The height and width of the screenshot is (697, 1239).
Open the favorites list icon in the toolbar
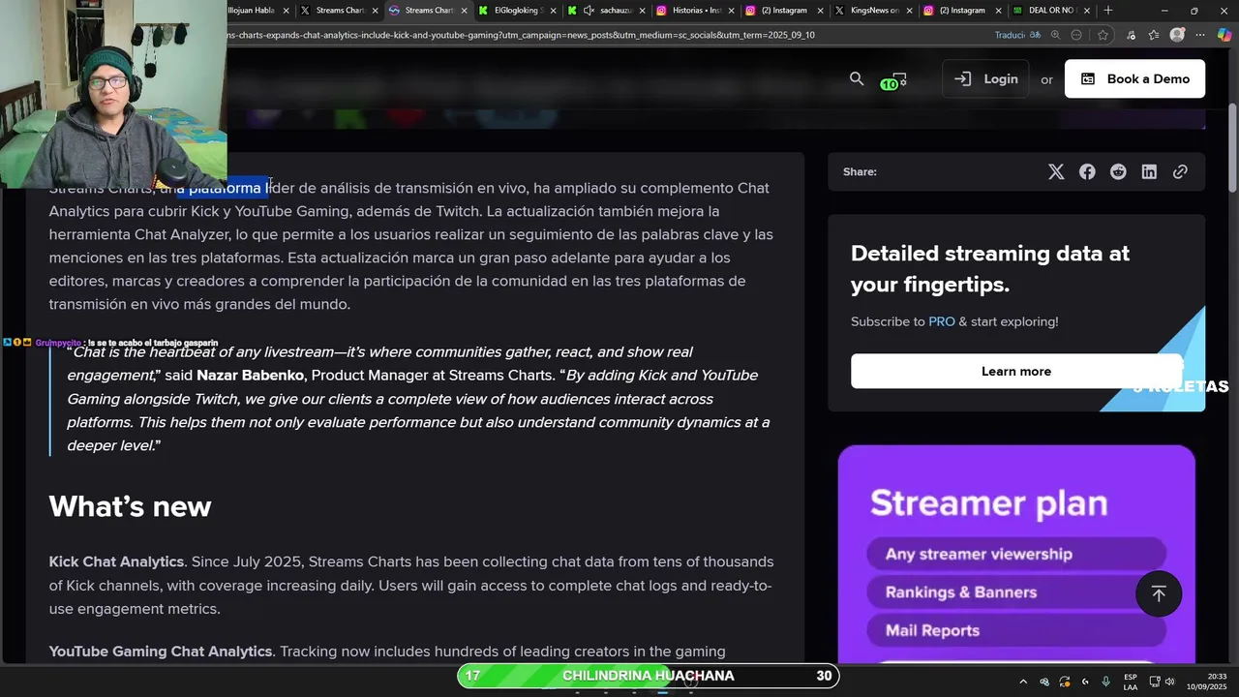(1154, 35)
